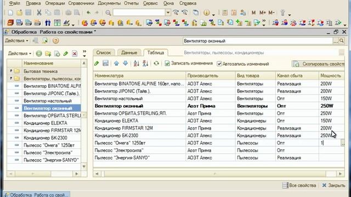
Task: Click the new folder icon in the left panel
Action: click(48, 54)
